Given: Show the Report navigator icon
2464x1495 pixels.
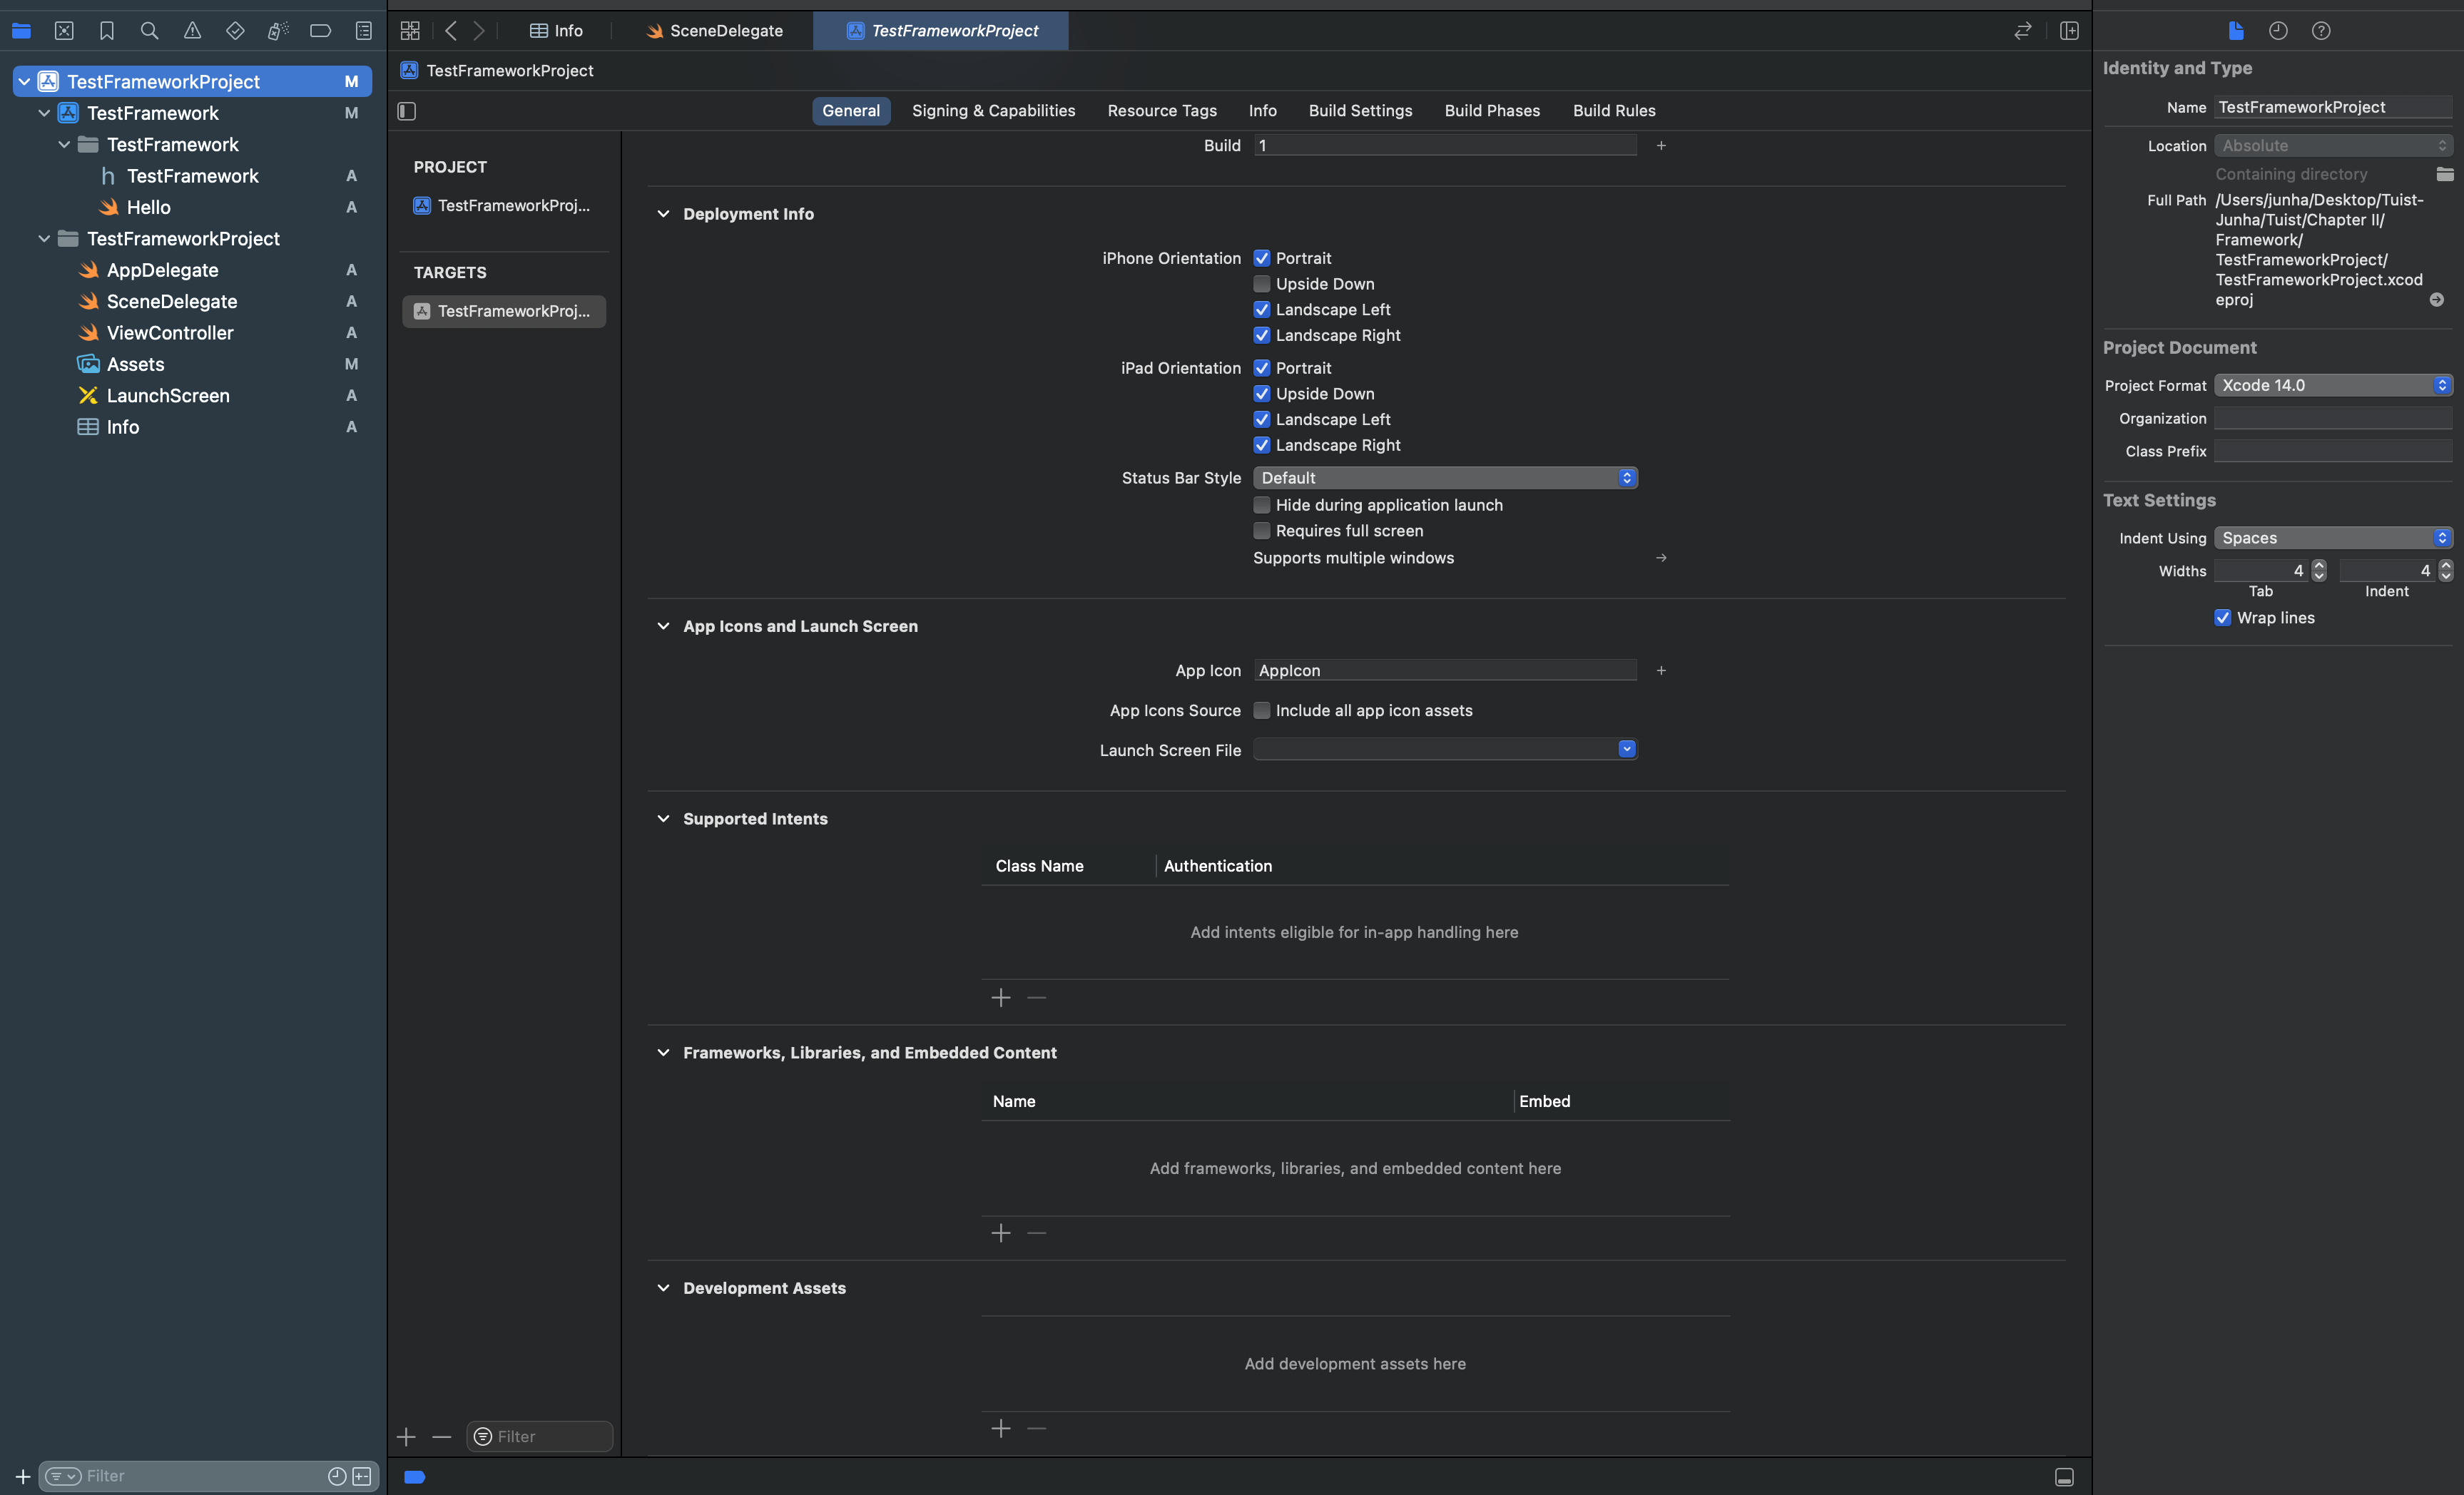Looking at the screenshot, I should pyautogui.click(x=364, y=31).
